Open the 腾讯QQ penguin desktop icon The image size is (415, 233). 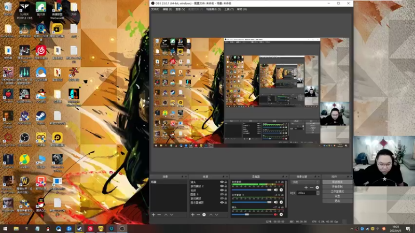[x=41, y=205]
